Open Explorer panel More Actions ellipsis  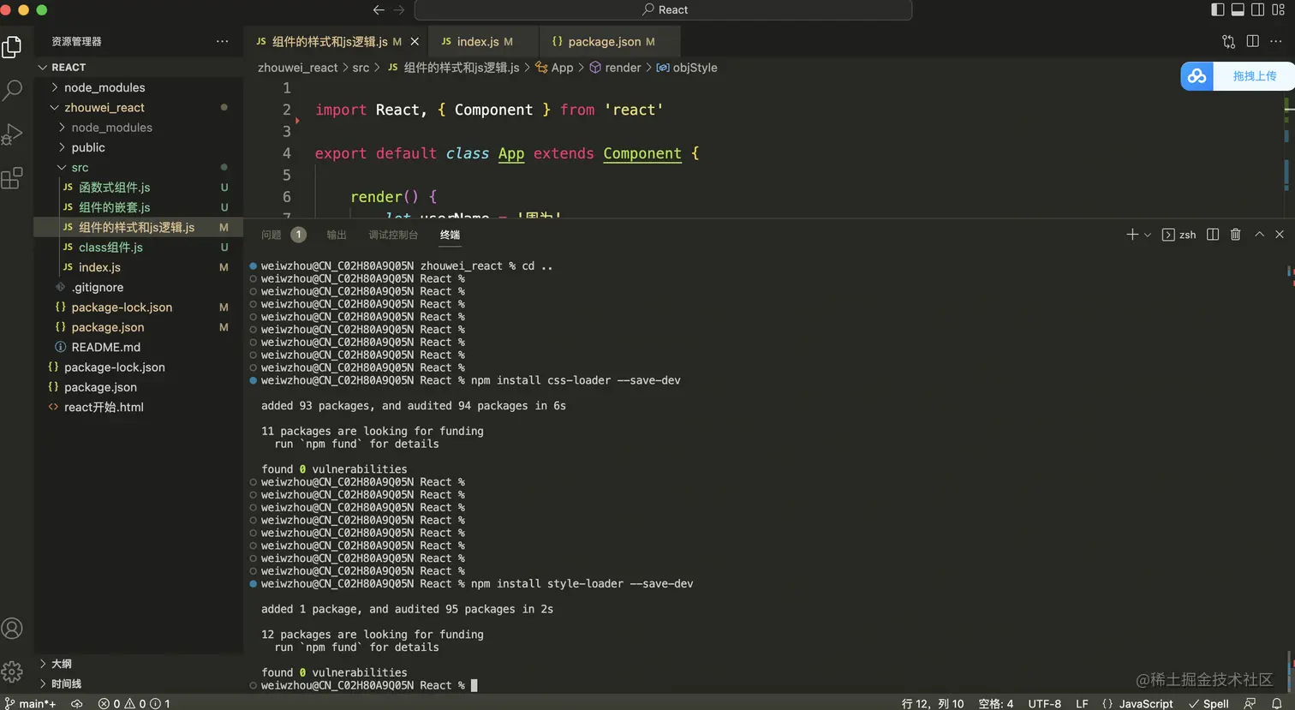tap(223, 41)
